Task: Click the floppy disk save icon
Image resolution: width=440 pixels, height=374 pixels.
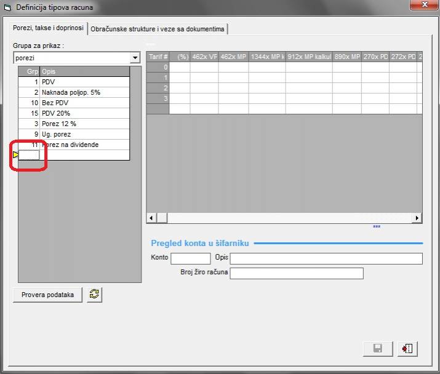Action: click(x=378, y=349)
